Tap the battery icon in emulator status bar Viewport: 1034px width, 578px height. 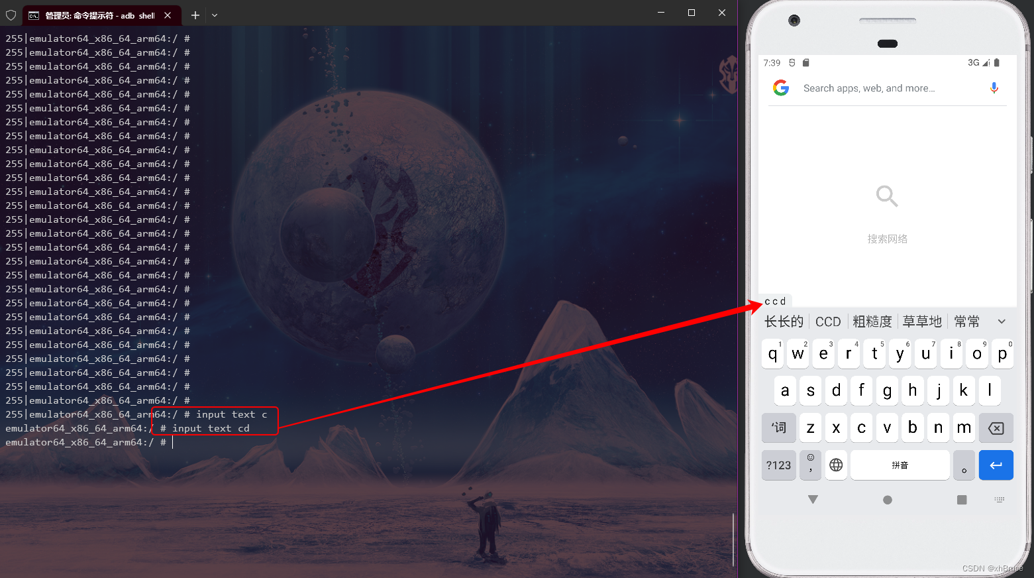(x=997, y=62)
